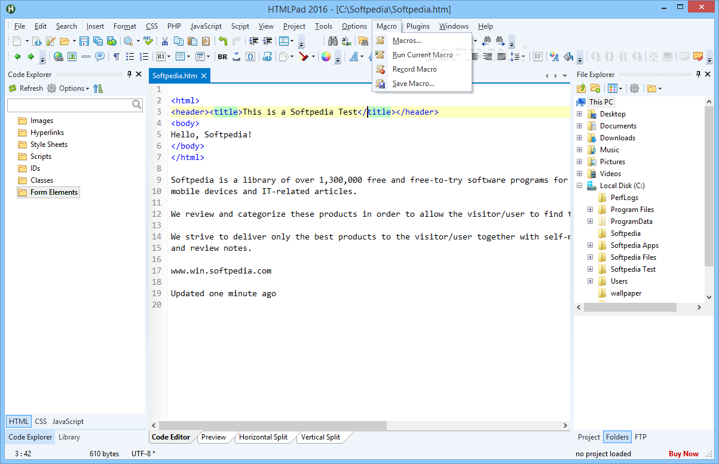Open the New document dropdown arrow

coord(27,41)
